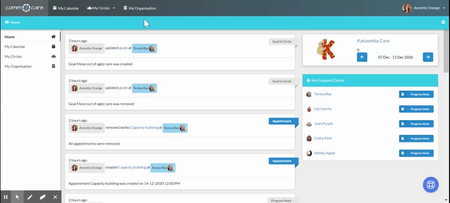The image size is (450, 203).
Task: Click the comm.care logo
Action: [25, 8]
